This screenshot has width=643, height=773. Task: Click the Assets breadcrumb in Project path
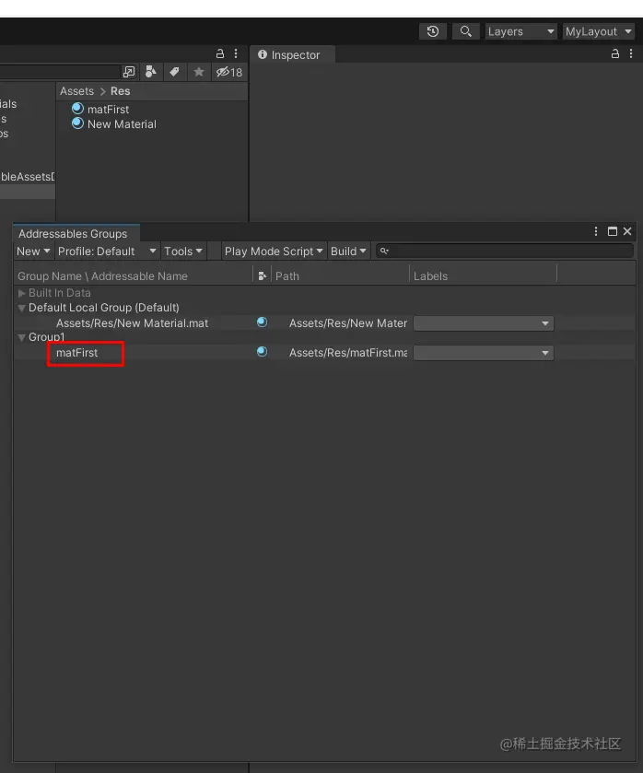tap(77, 91)
